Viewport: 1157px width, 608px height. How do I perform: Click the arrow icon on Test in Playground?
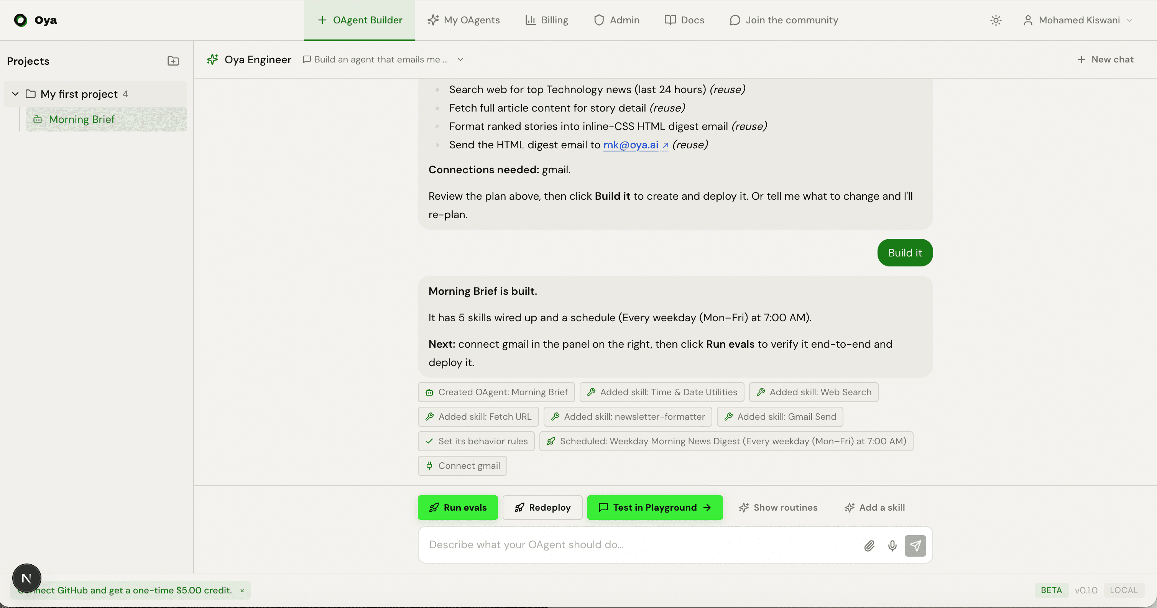(707, 508)
